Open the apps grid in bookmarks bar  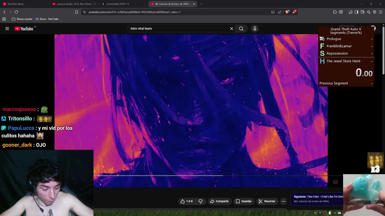4,19
